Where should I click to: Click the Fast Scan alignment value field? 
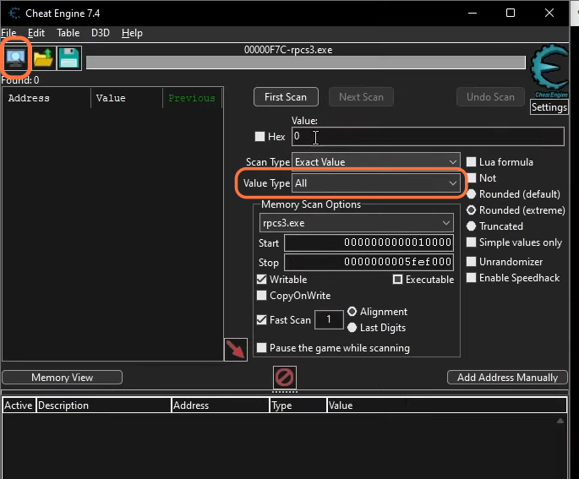329,319
